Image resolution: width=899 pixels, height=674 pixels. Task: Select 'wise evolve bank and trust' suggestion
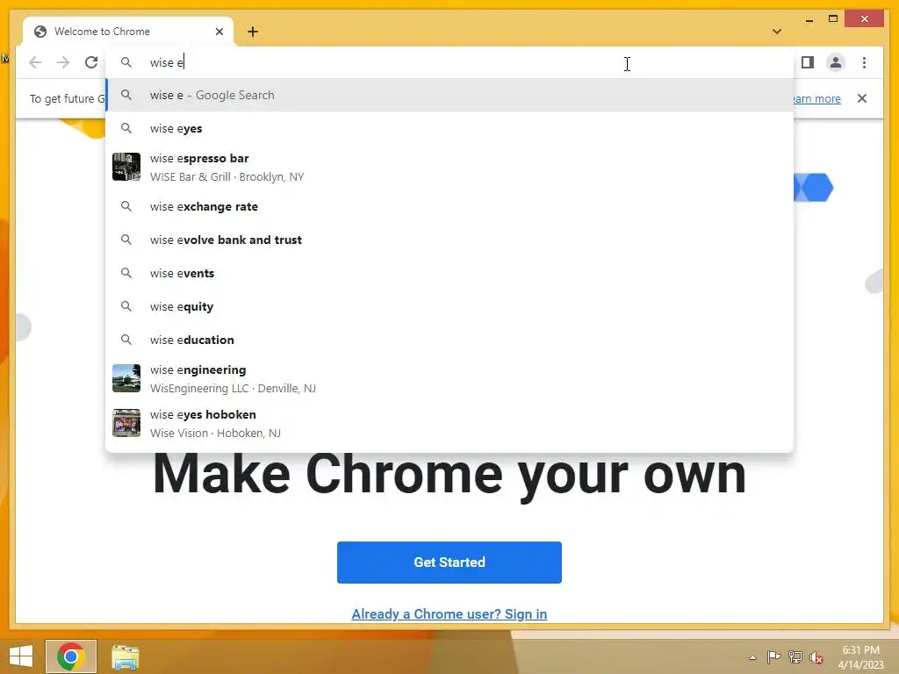449,240
